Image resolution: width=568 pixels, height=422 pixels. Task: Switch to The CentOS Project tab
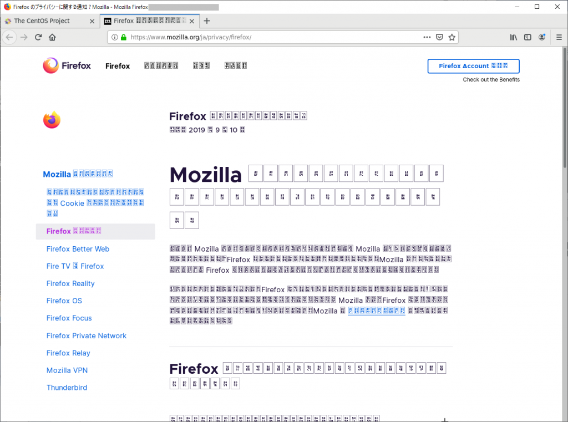click(x=49, y=21)
